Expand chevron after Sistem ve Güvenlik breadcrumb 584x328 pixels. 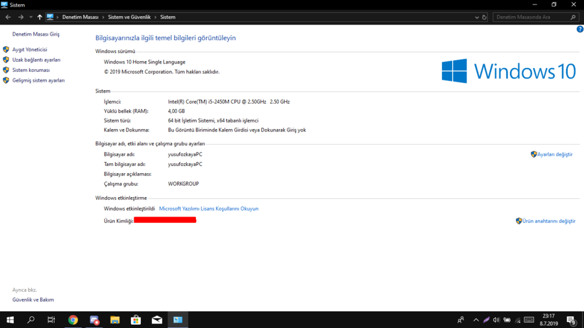pyautogui.click(x=155, y=17)
